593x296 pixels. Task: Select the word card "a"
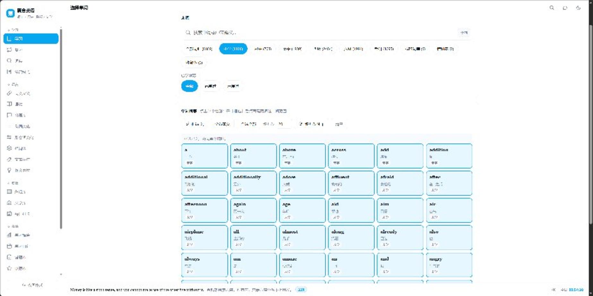pos(204,156)
